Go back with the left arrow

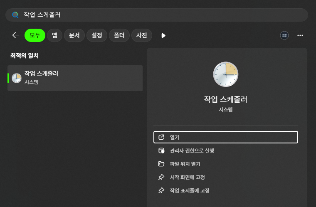click(15, 35)
